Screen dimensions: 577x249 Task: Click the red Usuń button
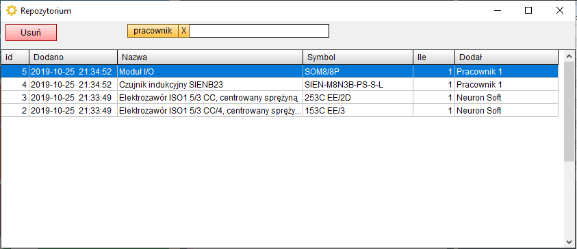31,32
